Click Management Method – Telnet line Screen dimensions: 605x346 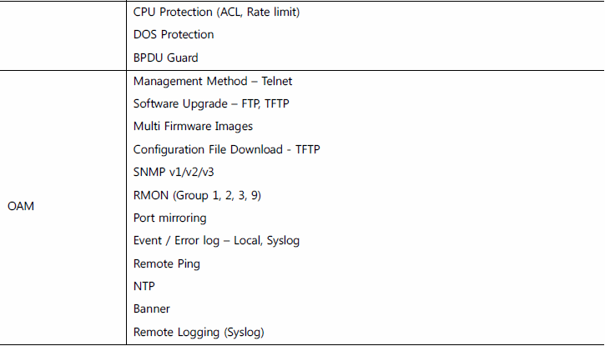click(213, 82)
